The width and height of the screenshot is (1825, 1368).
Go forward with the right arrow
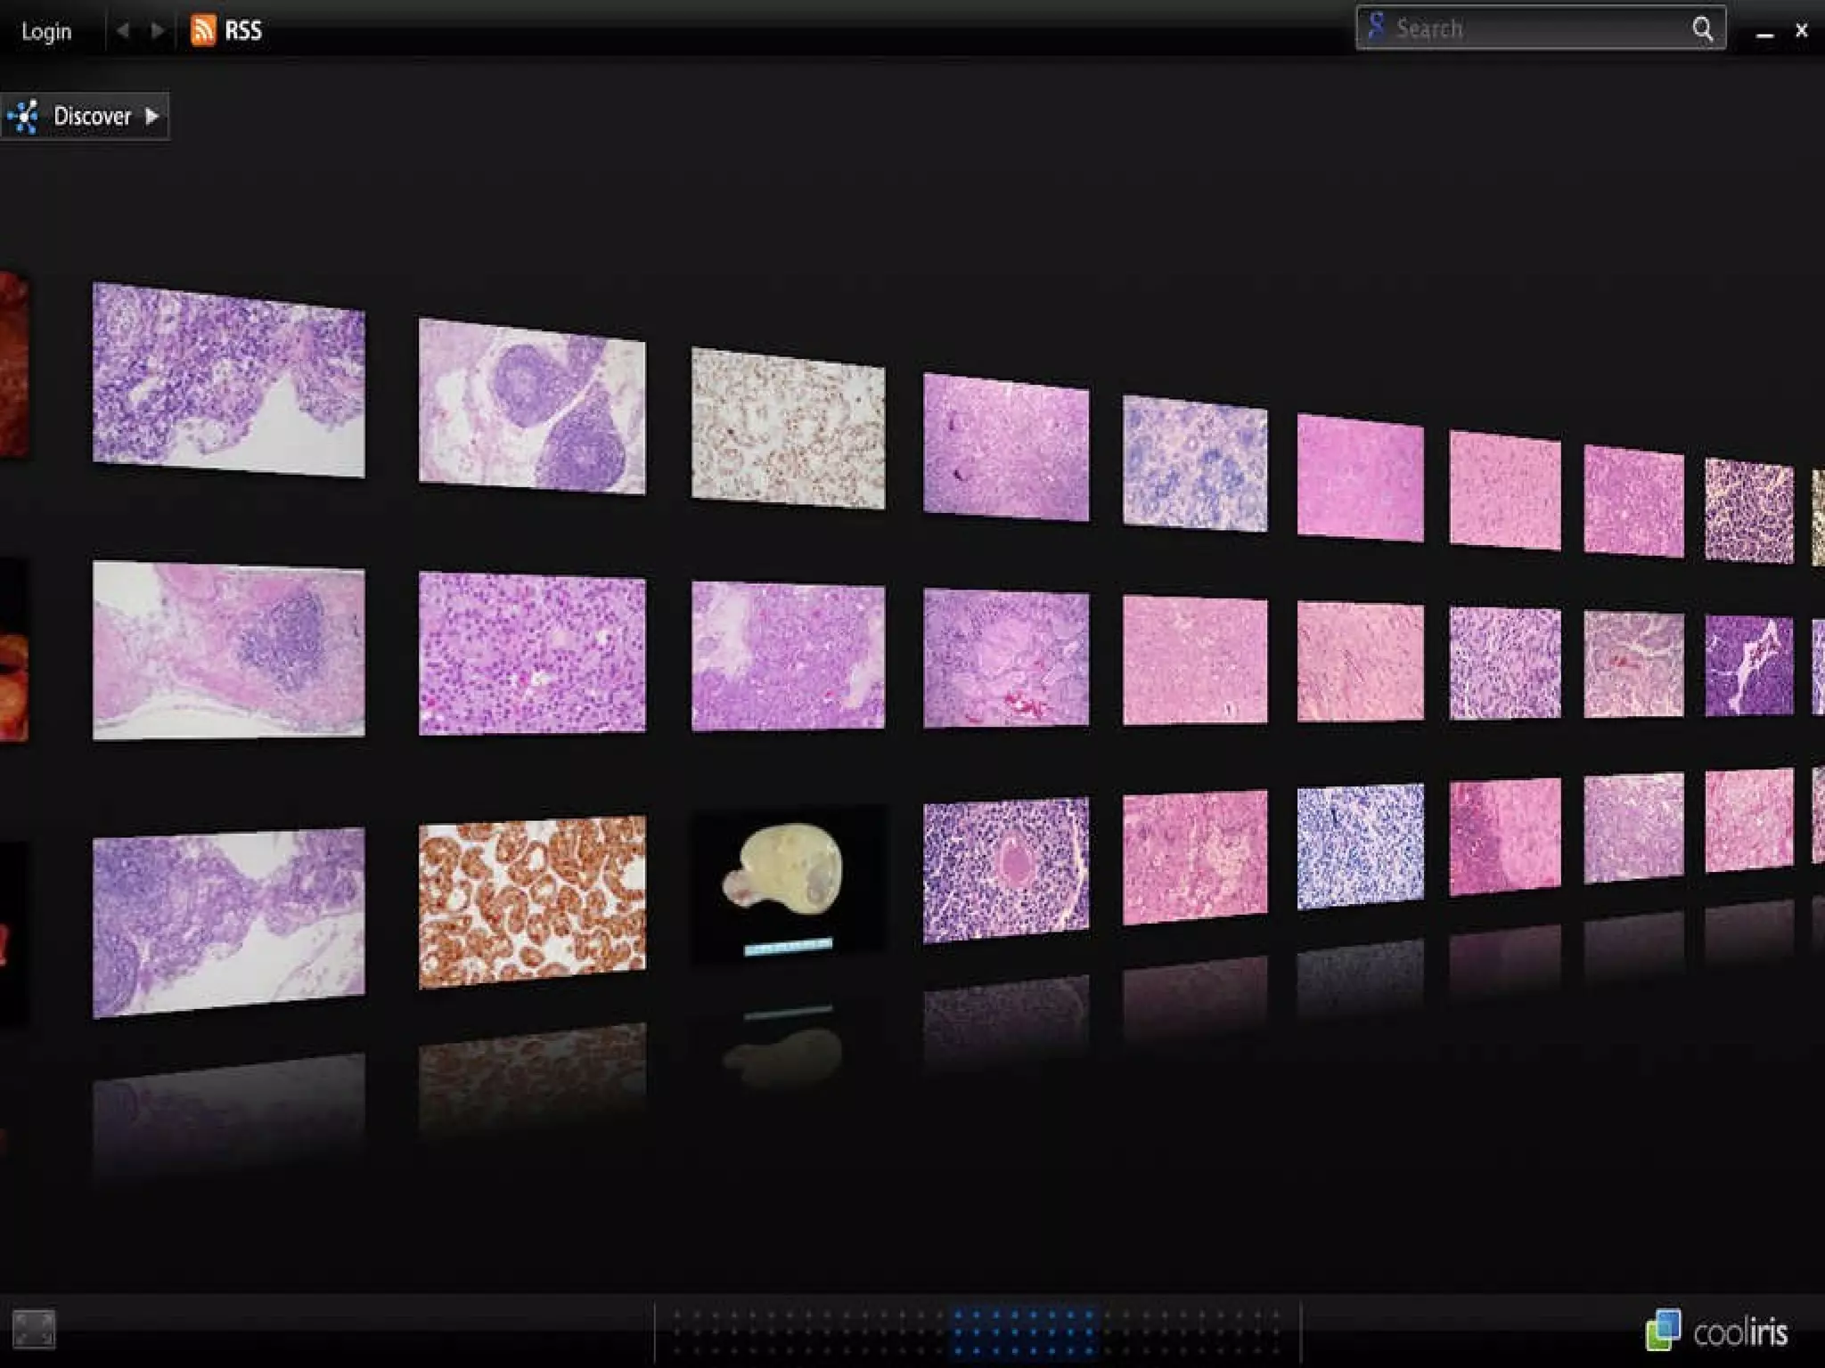click(158, 30)
